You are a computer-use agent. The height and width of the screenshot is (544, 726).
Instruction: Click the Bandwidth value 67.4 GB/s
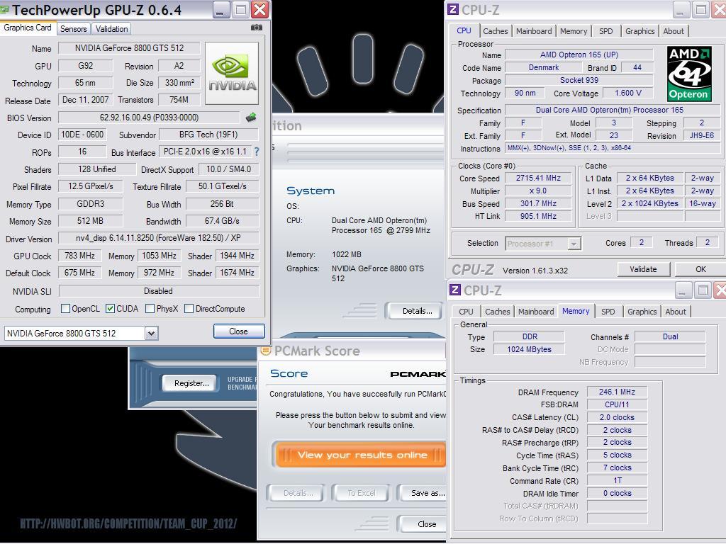click(222, 221)
